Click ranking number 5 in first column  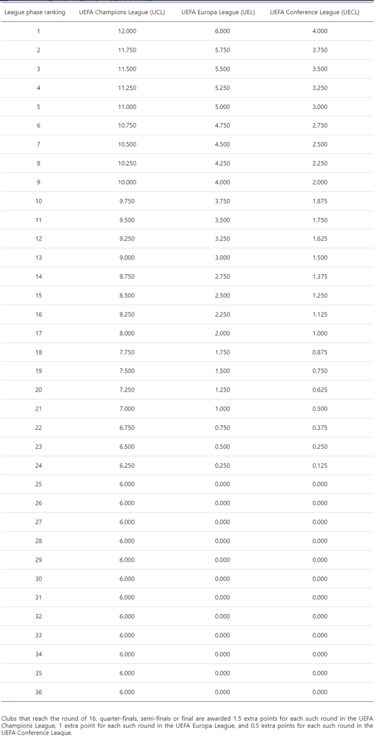(38, 107)
